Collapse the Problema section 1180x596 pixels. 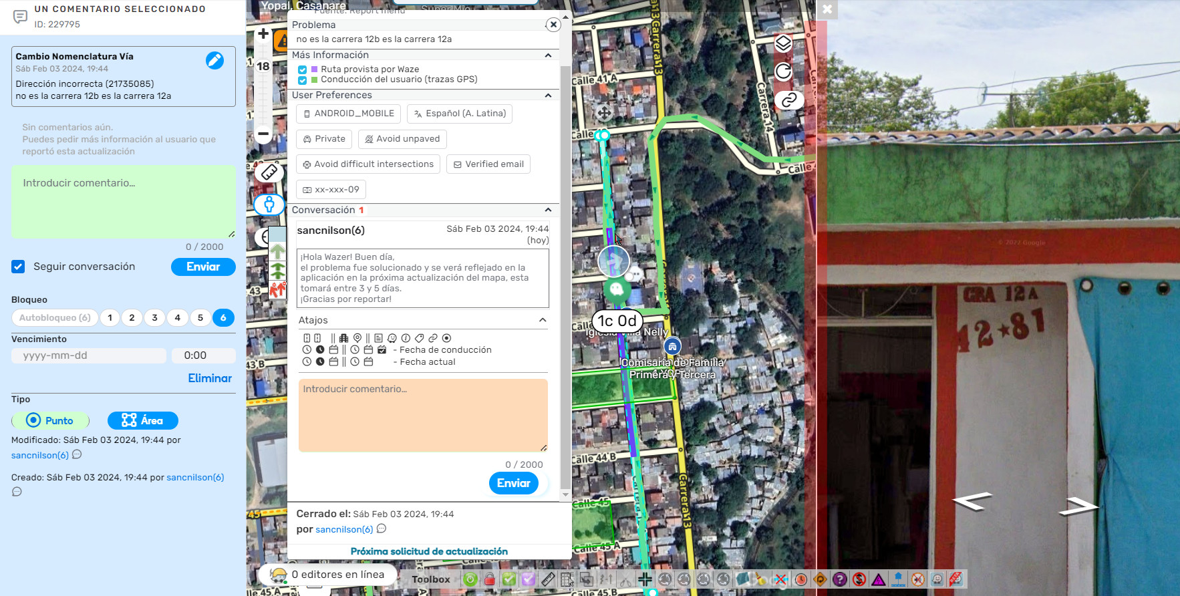[x=424, y=25]
